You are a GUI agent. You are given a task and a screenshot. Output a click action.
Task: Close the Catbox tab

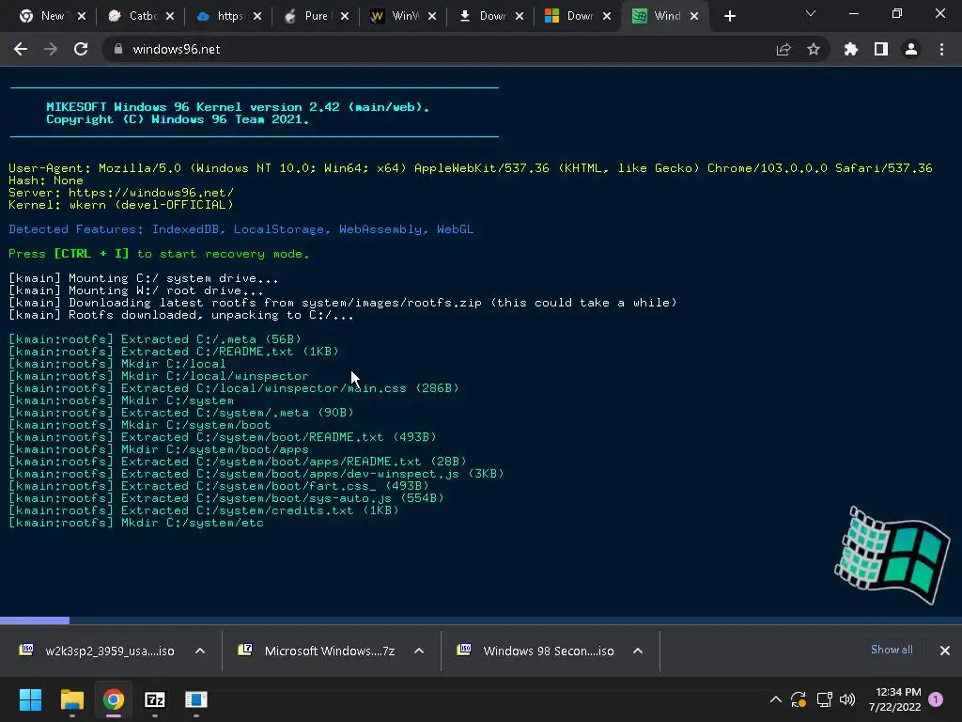(x=170, y=16)
